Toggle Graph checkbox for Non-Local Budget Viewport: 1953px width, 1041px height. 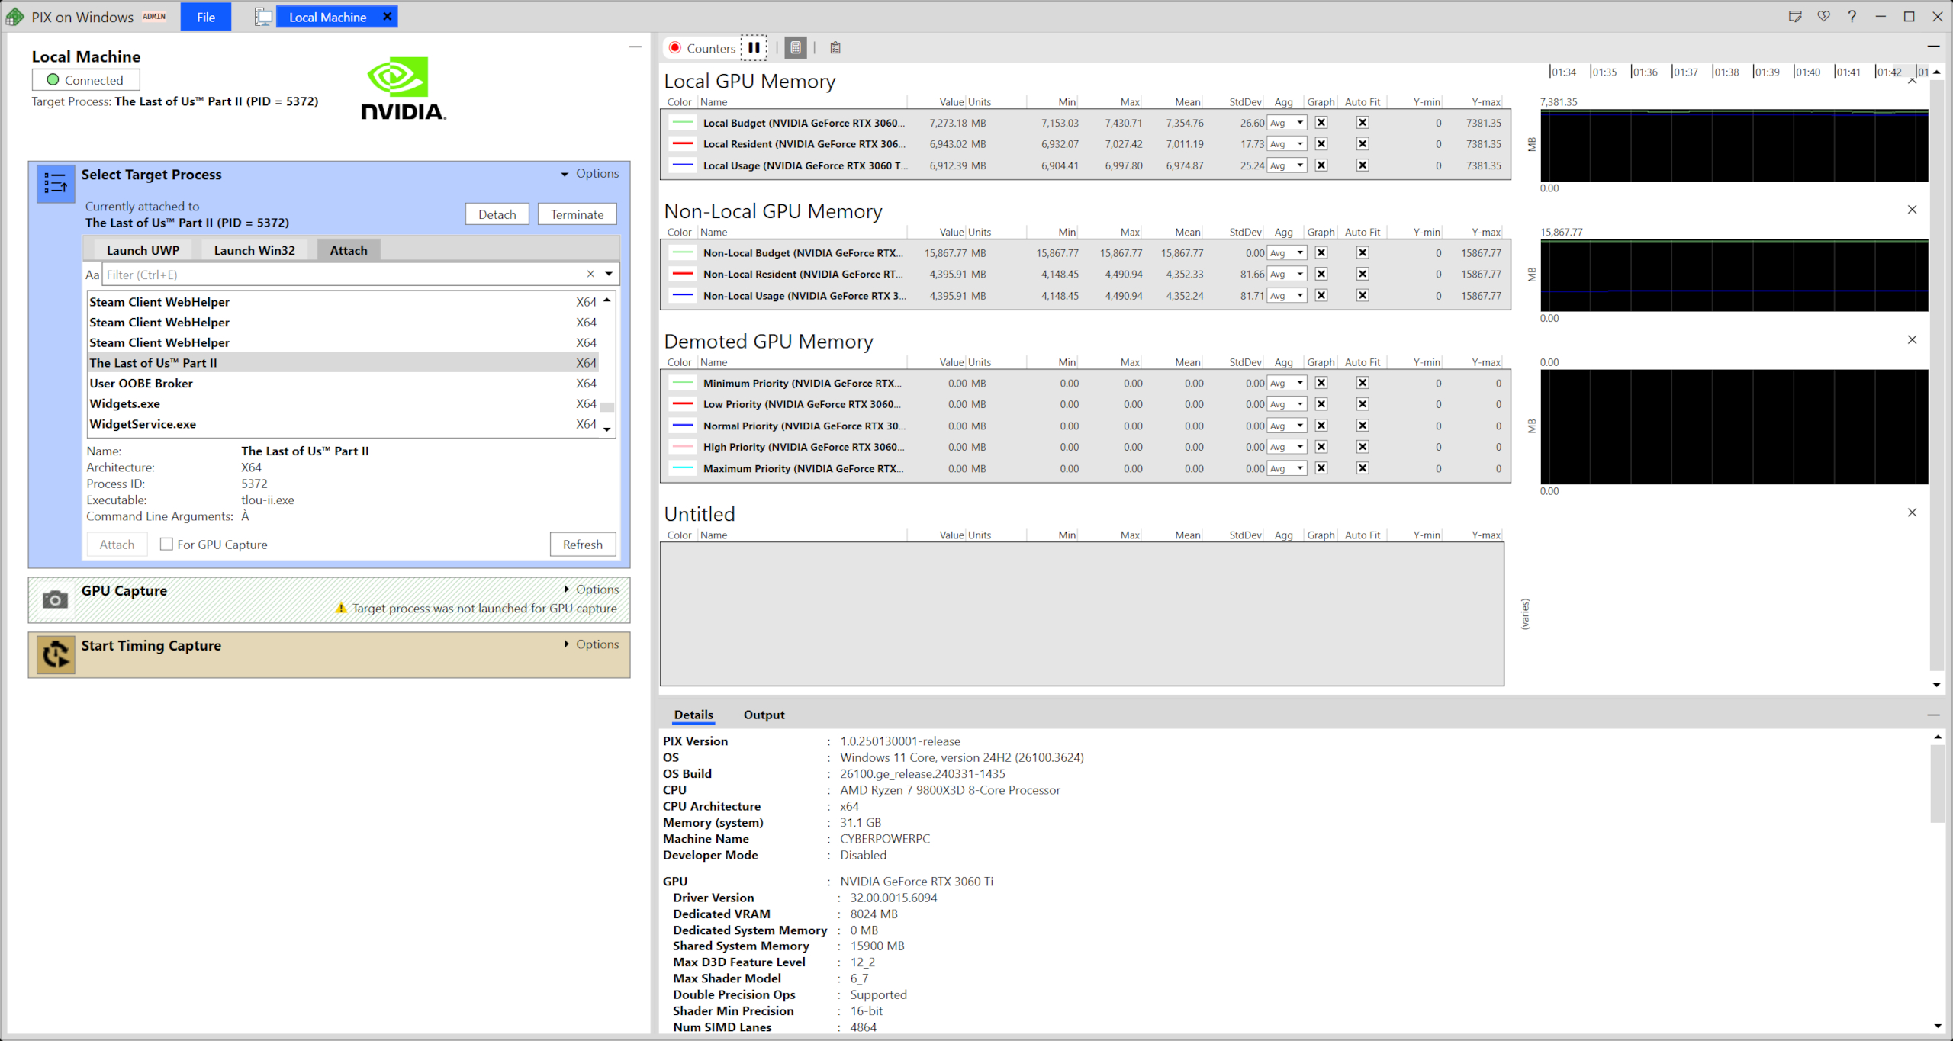[1321, 253]
